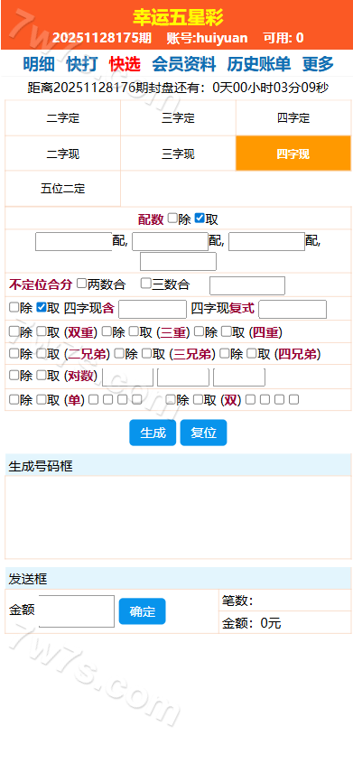Image resolution: width=353 pixels, height=764 pixels.
Task: Click the 四字现含 input field
Action: 153,310
